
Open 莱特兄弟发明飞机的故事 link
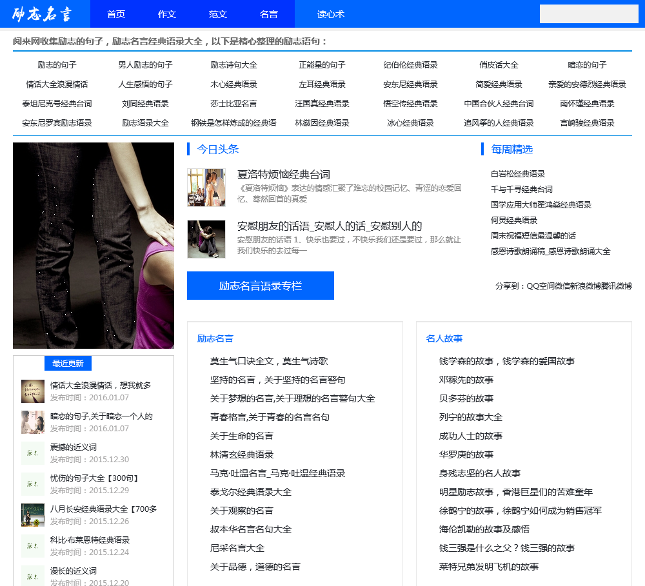(489, 567)
